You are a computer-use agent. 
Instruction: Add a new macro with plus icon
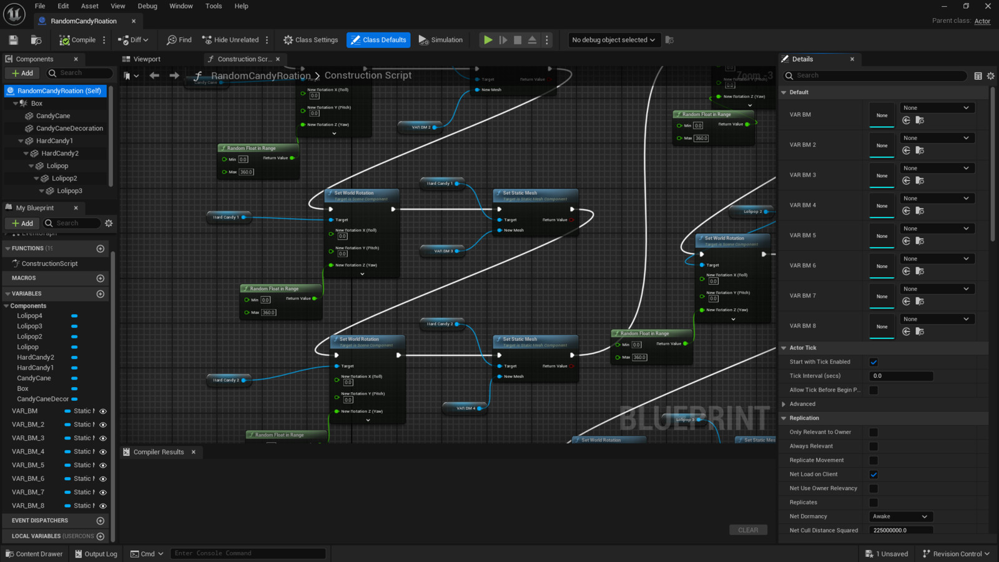click(x=101, y=279)
